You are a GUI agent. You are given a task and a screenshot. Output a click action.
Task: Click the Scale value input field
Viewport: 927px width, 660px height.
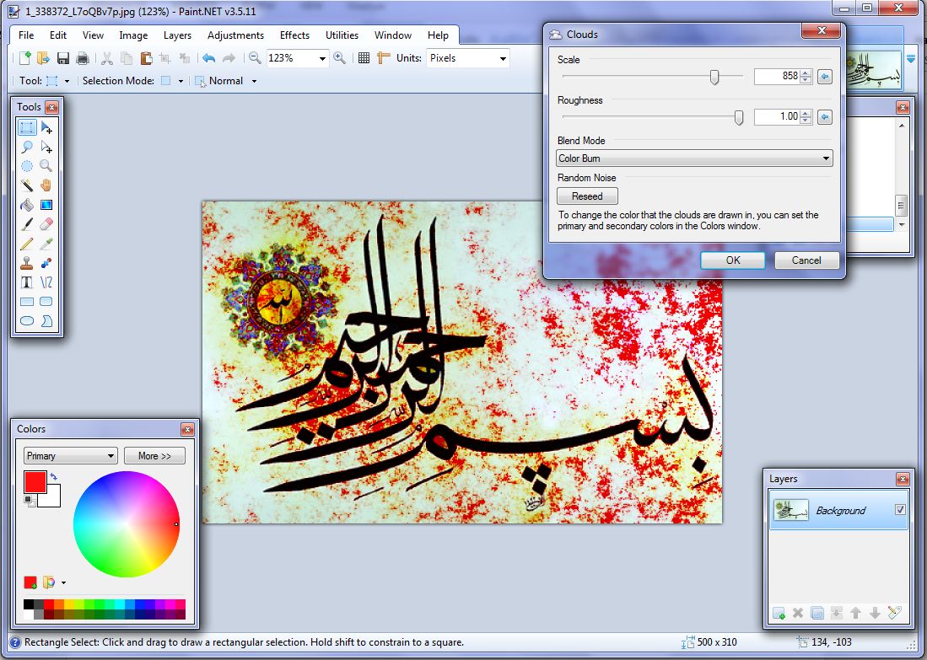tap(776, 76)
